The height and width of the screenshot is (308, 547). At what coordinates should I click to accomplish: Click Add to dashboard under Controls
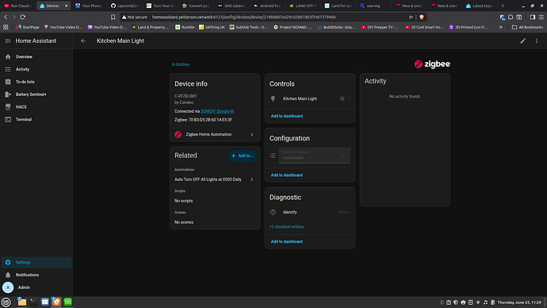pos(287,116)
